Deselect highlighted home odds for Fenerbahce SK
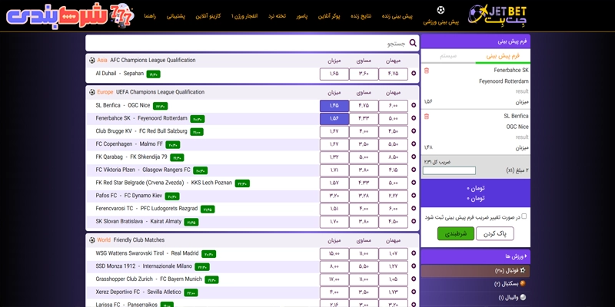This screenshot has height=307, width=615. 334,119
